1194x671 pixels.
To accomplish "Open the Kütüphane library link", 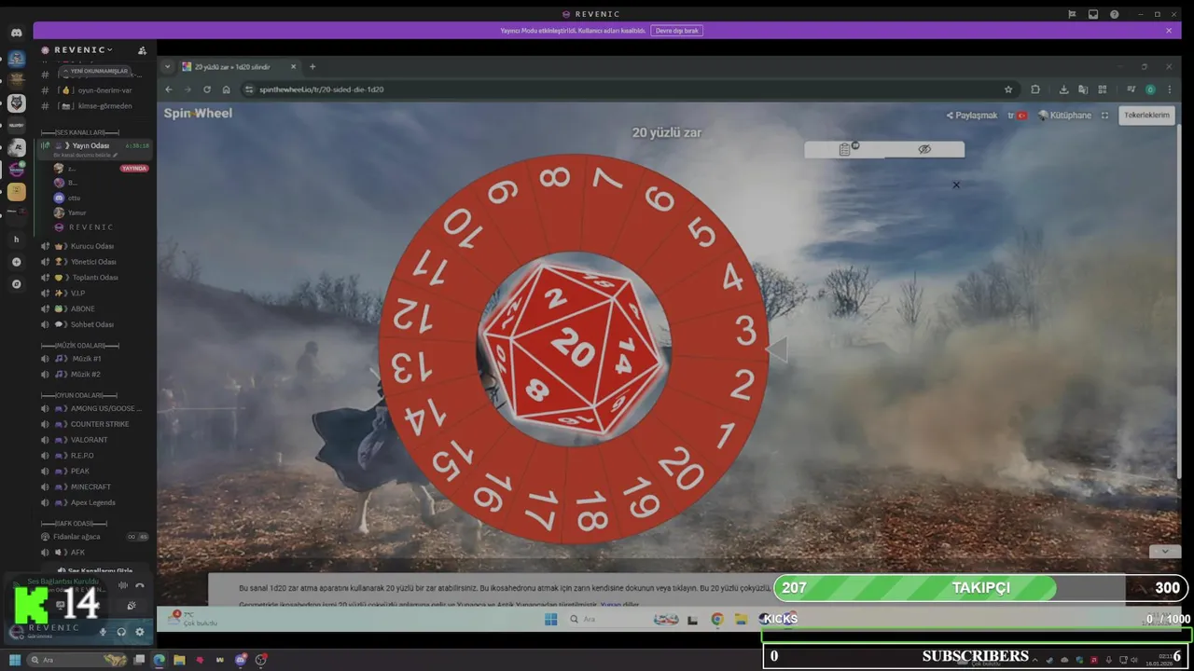I will click(x=1065, y=116).
